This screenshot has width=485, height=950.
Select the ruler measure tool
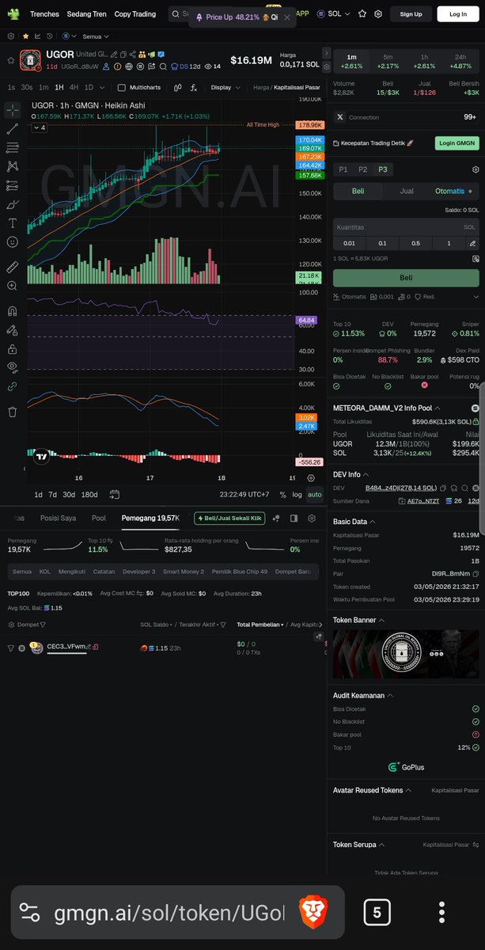(x=12, y=267)
